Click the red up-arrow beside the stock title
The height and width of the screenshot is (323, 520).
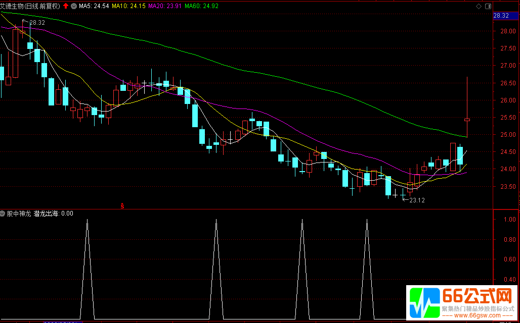(66, 6)
